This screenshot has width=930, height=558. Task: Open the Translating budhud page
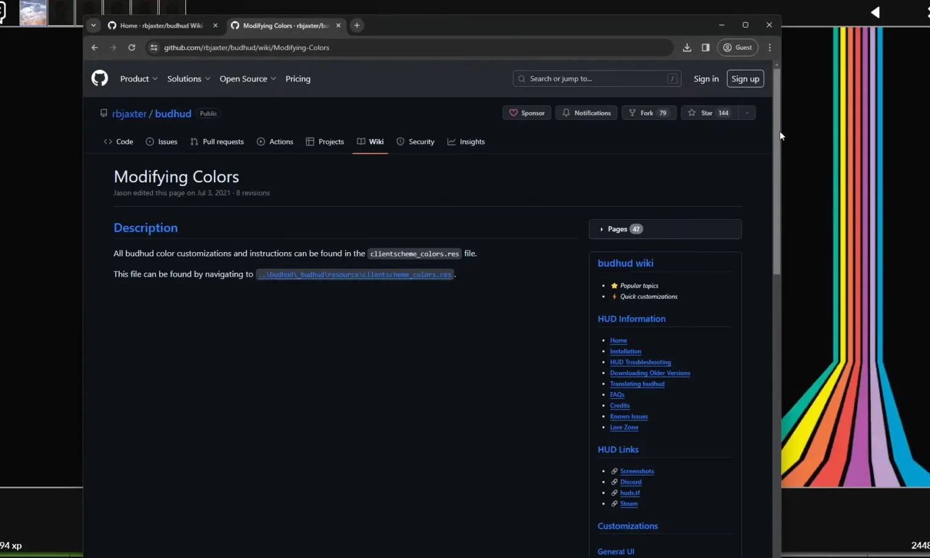tap(637, 384)
